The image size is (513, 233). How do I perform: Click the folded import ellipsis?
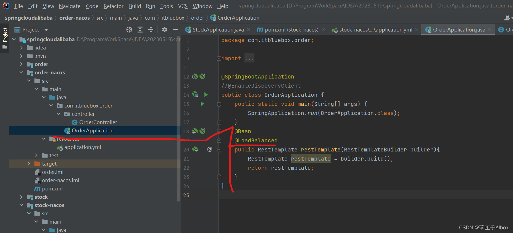[x=249, y=58]
